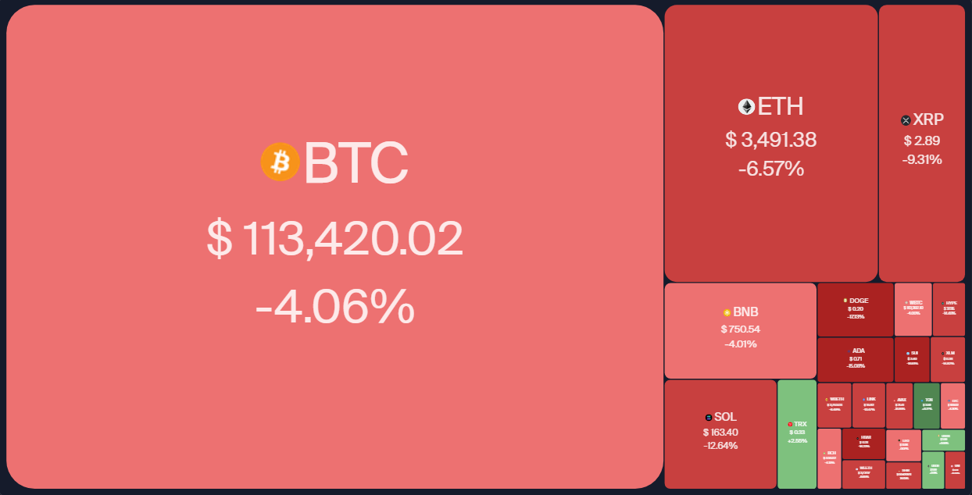Select the AVAX heatmap tile
972x495 pixels.
pos(899,405)
